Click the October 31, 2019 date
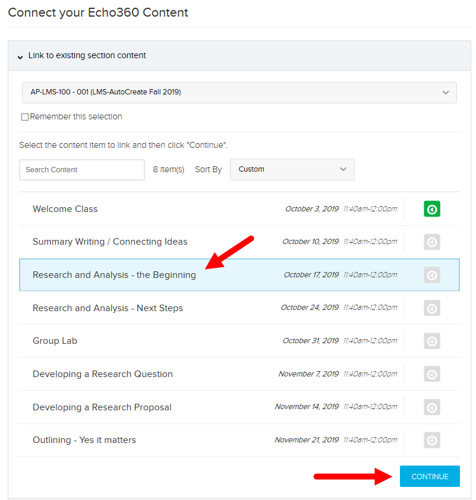The height and width of the screenshot is (500, 476). pos(310,341)
